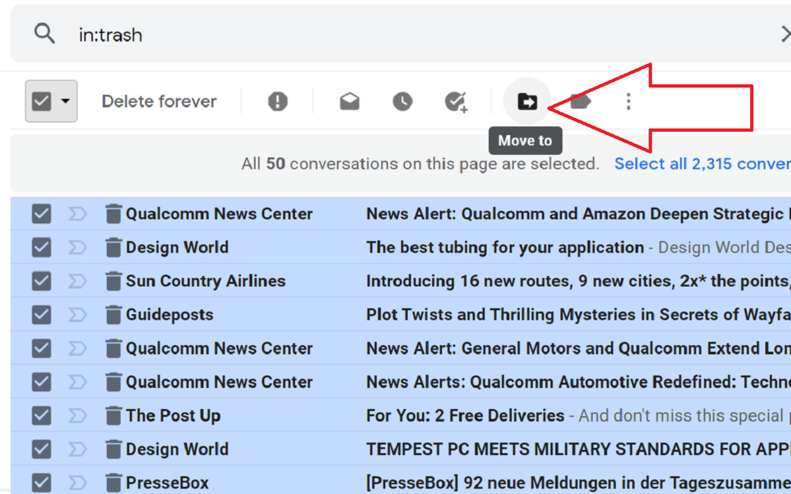Open the Labels tag icon
Screen dimensions: 791x494
[580, 102]
